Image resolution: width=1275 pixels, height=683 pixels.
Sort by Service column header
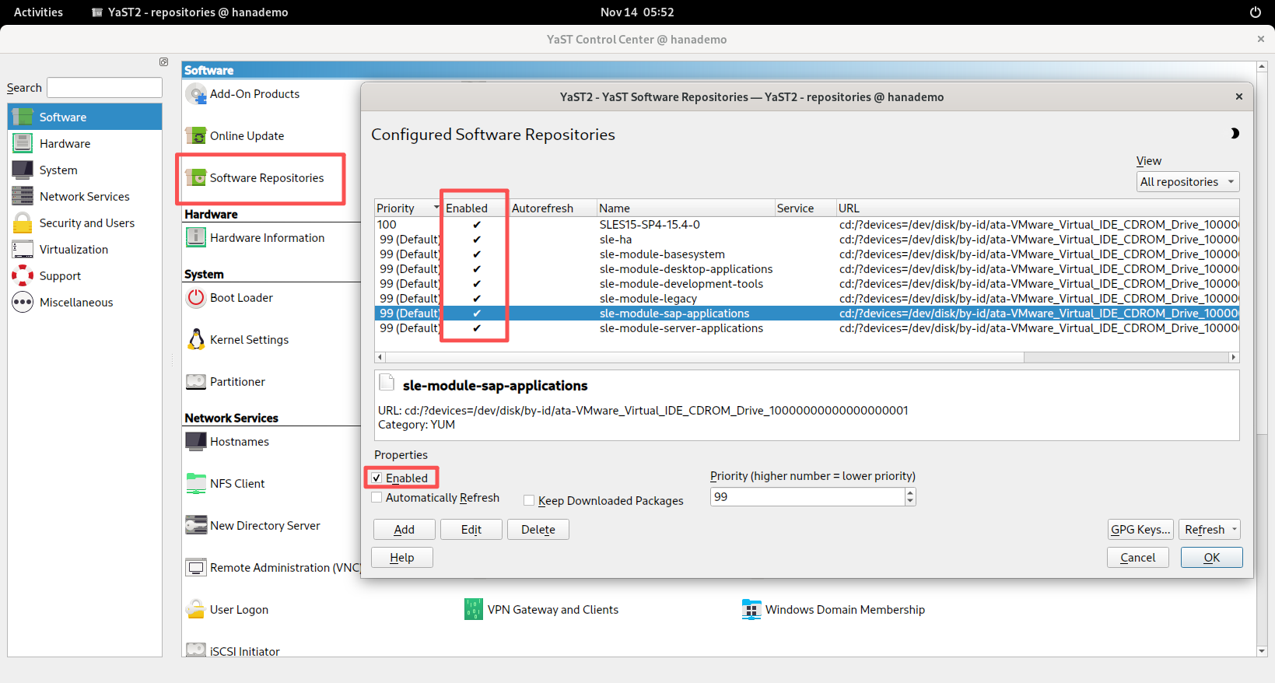pos(804,208)
